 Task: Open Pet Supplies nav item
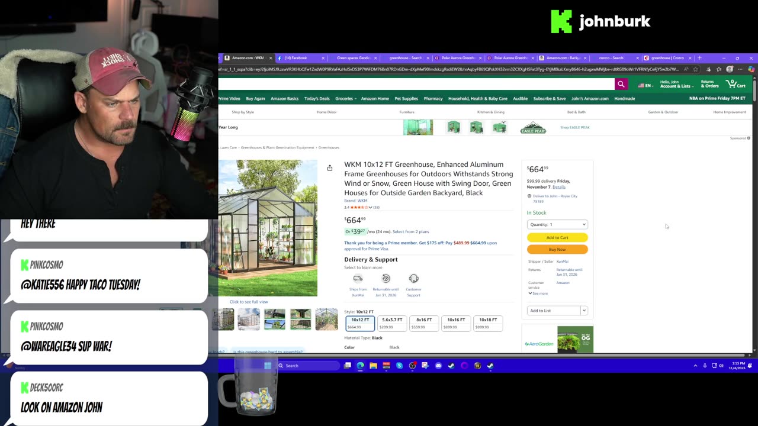click(x=406, y=99)
